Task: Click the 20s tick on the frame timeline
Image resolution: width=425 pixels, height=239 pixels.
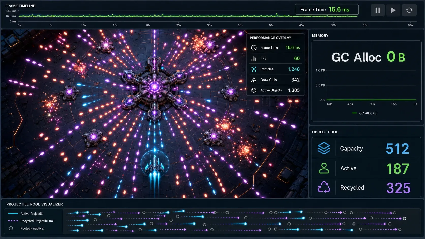Action: [148, 25]
